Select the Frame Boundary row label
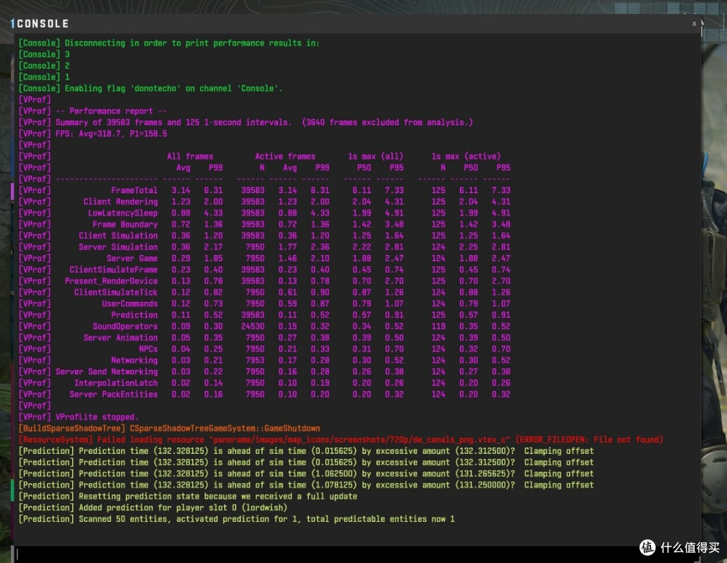This screenshot has width=727, height=563. [125, 225]
